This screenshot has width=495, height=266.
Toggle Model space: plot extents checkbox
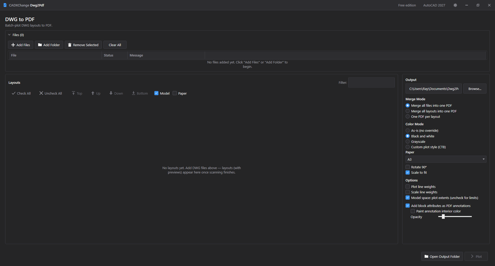pyautogui.click(x=408, y=198)
